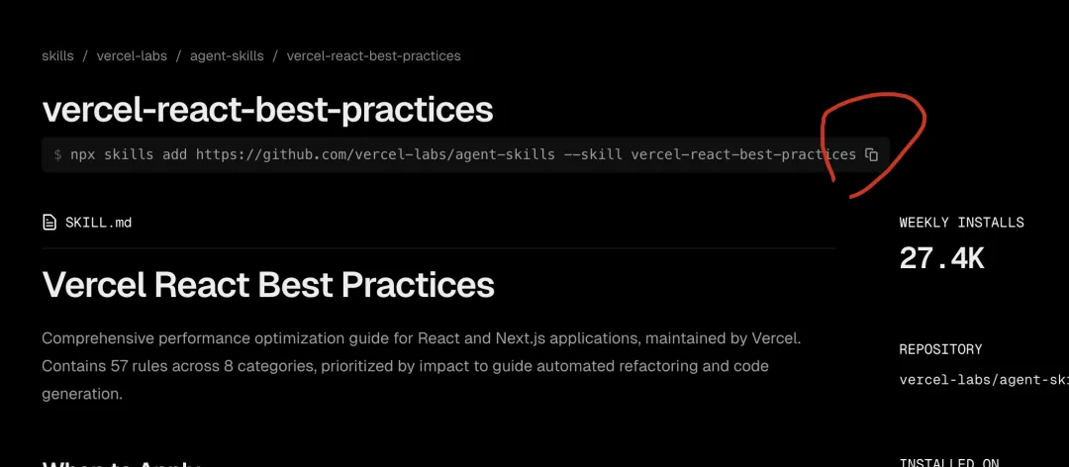Click the vercel-react-best-practices page title
Screen dimensions: 1069x467
click(267, 109)
